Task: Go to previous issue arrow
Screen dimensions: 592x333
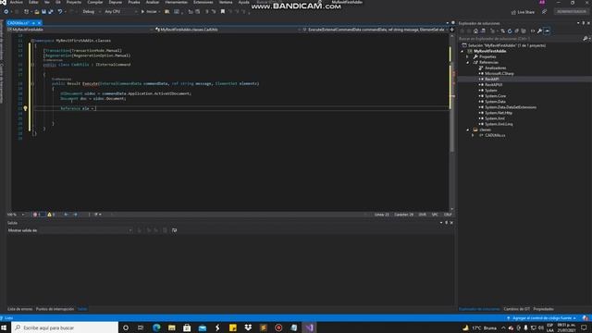Action: [66, 215]
